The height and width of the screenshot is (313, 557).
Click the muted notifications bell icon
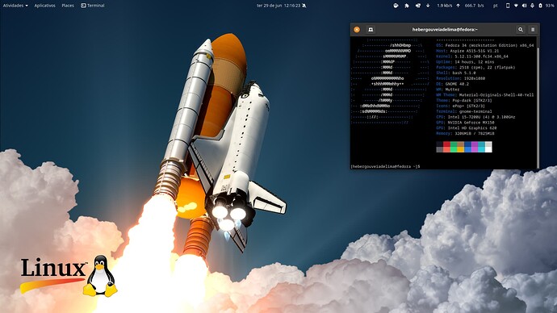[x=304, y=6]
